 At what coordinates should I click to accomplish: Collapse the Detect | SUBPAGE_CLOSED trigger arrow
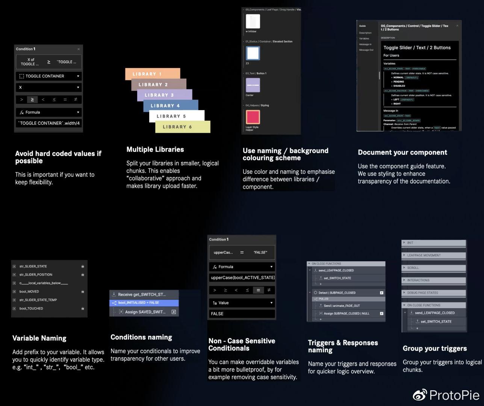pyautogui.click(x=310, y=292)
